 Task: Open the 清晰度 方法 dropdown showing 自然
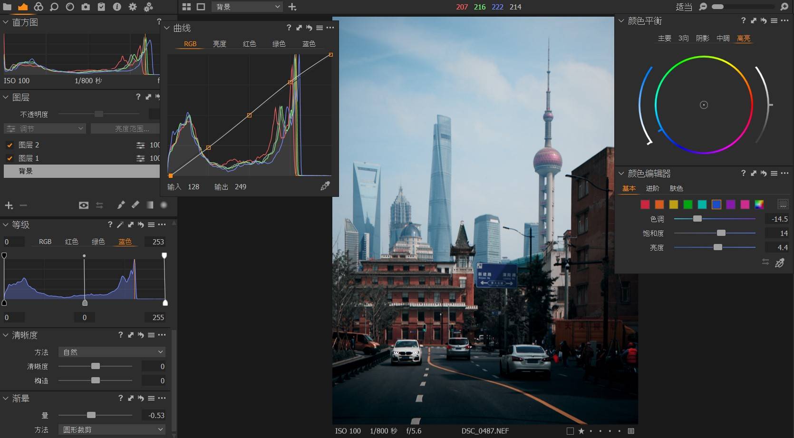point(112,352)
